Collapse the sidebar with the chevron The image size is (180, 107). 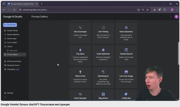(5, 97)
